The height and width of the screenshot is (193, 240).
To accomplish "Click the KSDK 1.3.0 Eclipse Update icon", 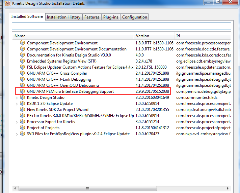I will [x=23, y=104].
